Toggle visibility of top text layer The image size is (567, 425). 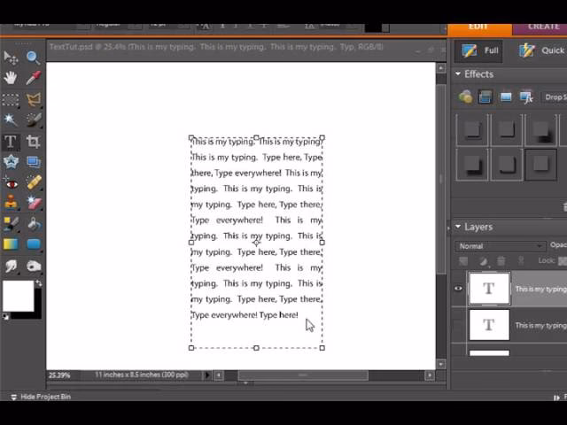click(458, 289)
